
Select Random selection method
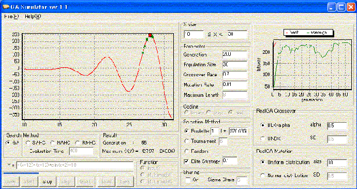coord(187,151)
